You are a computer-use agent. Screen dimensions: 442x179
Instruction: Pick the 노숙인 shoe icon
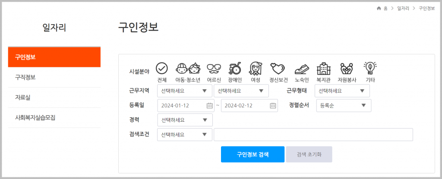[x=302, y=69]
